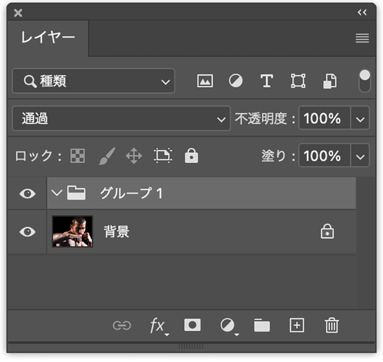
Task: Hide the 背景 layer visibility
Action: coord(27,232)
